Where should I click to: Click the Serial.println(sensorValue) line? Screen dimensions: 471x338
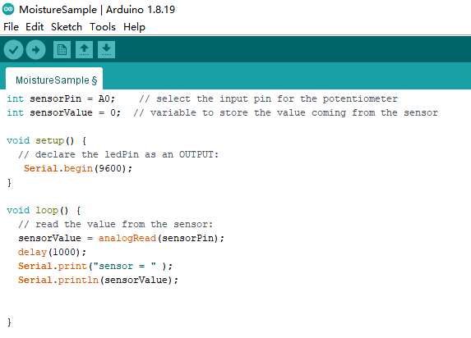pyautogui.click(x=98, y=280)
